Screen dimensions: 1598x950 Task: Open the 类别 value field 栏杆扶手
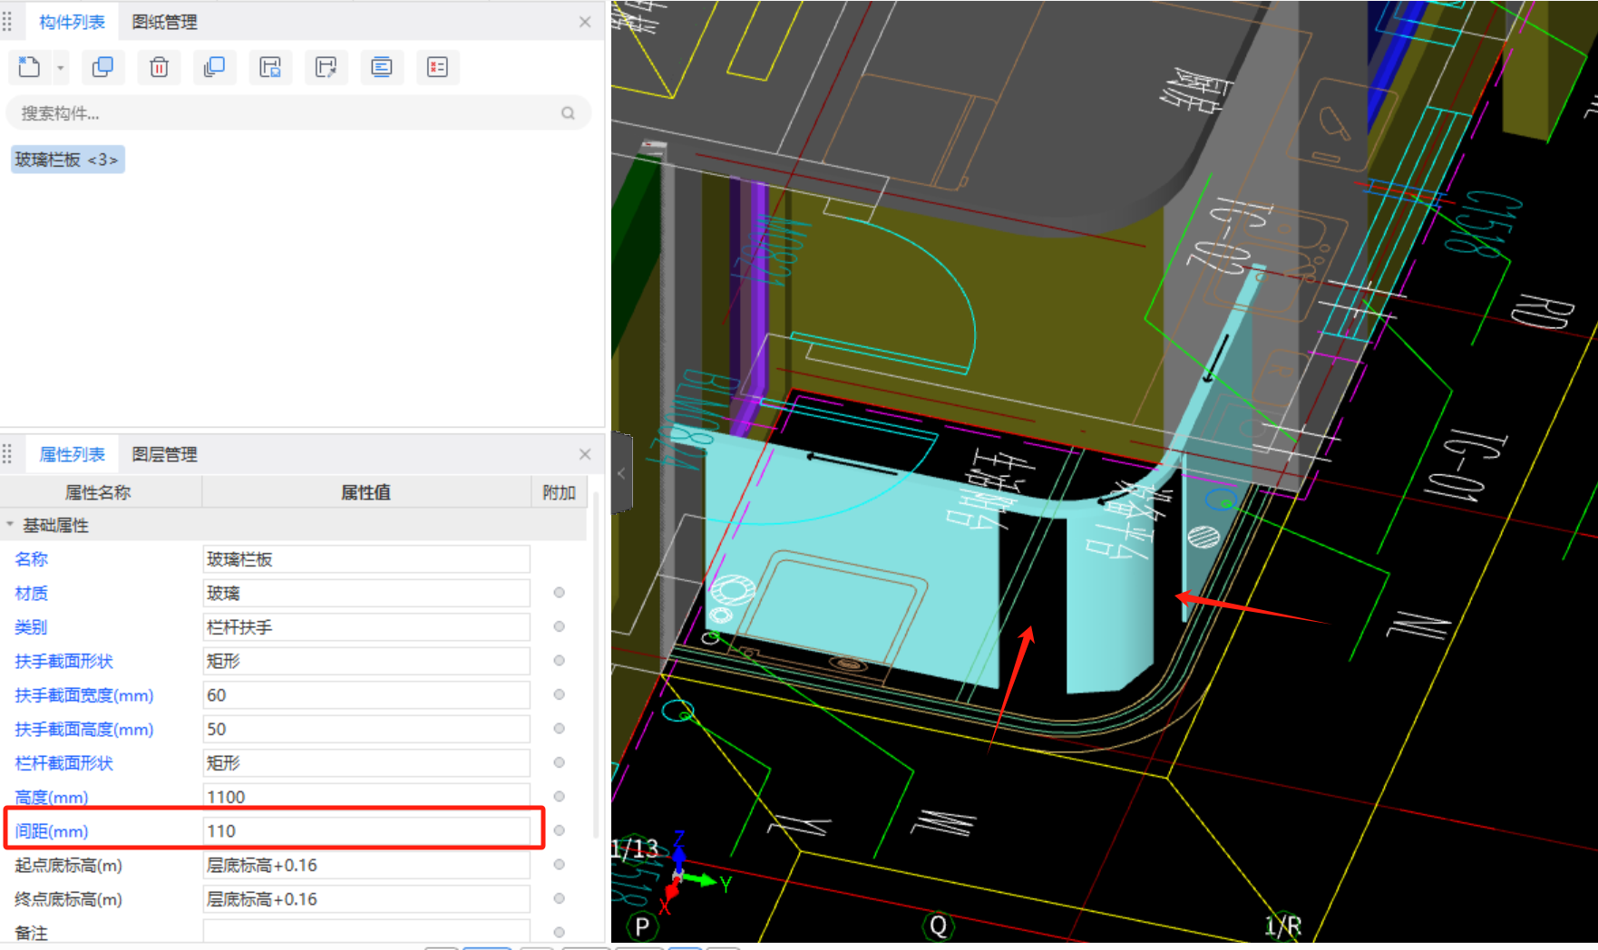(x=366, y=627)
